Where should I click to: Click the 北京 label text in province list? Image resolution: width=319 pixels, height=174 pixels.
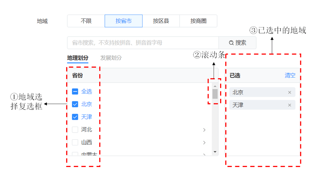tap(86, 104)
